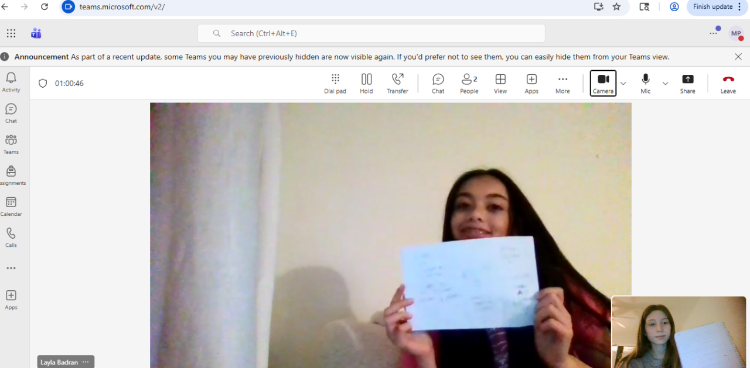Image resolution: width=750 pixels, height=368 pixels.
Task: Open Calendar in the sidebar
Action: coord(11,207)
